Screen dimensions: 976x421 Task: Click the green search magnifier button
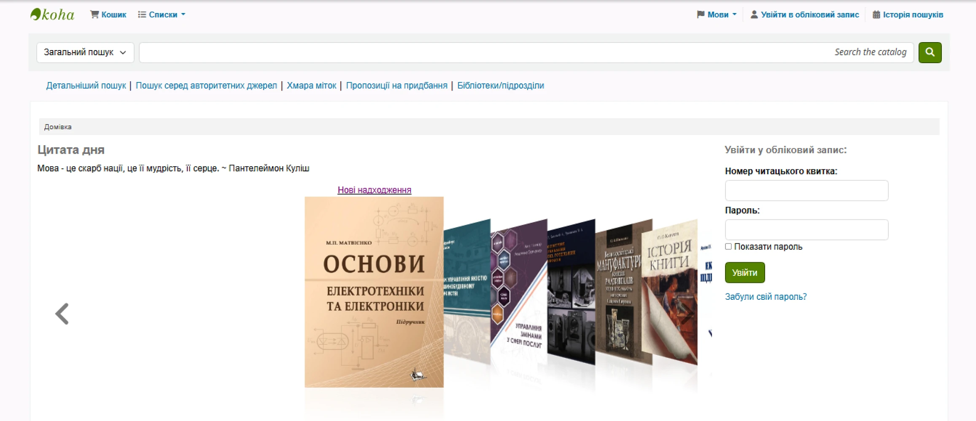click(930, 52)
